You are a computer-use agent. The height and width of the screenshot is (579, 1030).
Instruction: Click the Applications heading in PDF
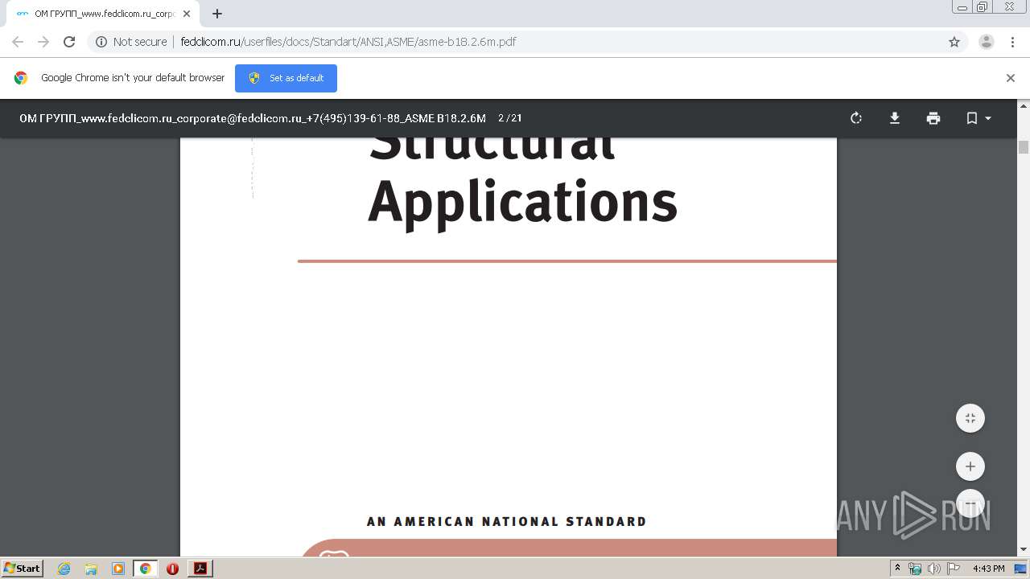click(x=523, y=203)
